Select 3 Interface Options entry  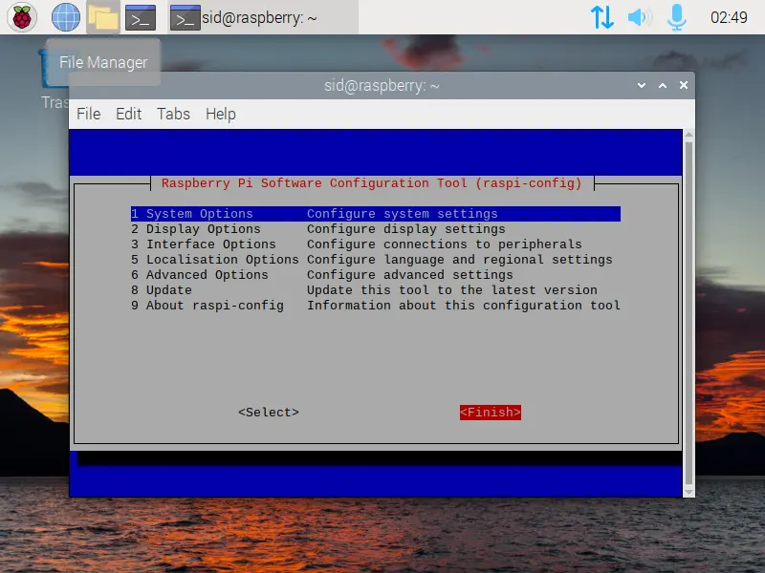tap(376, 244)
